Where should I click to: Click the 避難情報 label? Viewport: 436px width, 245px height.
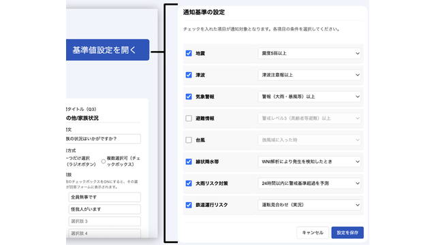pos(205,118)
